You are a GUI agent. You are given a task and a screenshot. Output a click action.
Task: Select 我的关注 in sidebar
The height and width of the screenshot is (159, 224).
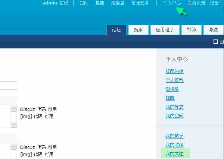(174, 154)
